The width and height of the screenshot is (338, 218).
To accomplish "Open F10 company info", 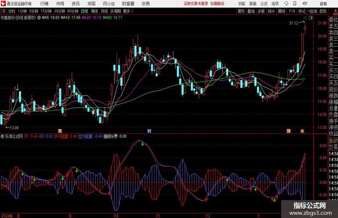I will click(x=292, y=11).
